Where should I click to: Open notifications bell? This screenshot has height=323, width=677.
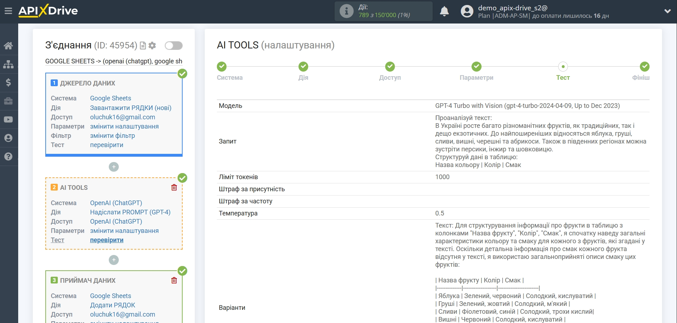point(444,11)
